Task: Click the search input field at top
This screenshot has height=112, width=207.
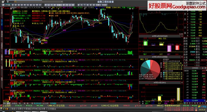Action: [38, 2]
